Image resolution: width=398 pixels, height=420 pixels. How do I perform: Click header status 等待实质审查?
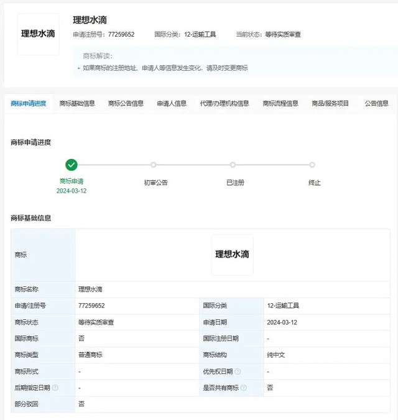click(283, 35)
